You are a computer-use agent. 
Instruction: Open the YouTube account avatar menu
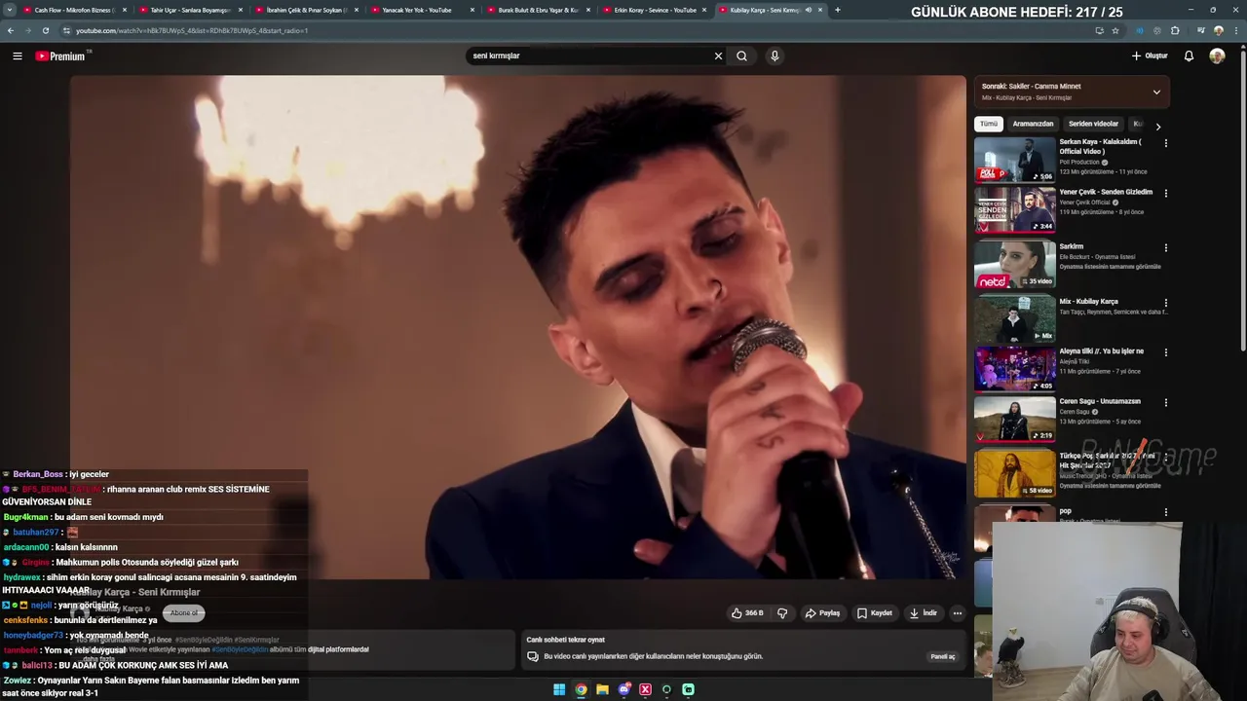click(1217, 56)
